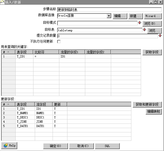Select the ID1 cell under 流里的字段1
Image resolution: width=164 pixels, height=151 pixels.
click(x=72, y=56)
